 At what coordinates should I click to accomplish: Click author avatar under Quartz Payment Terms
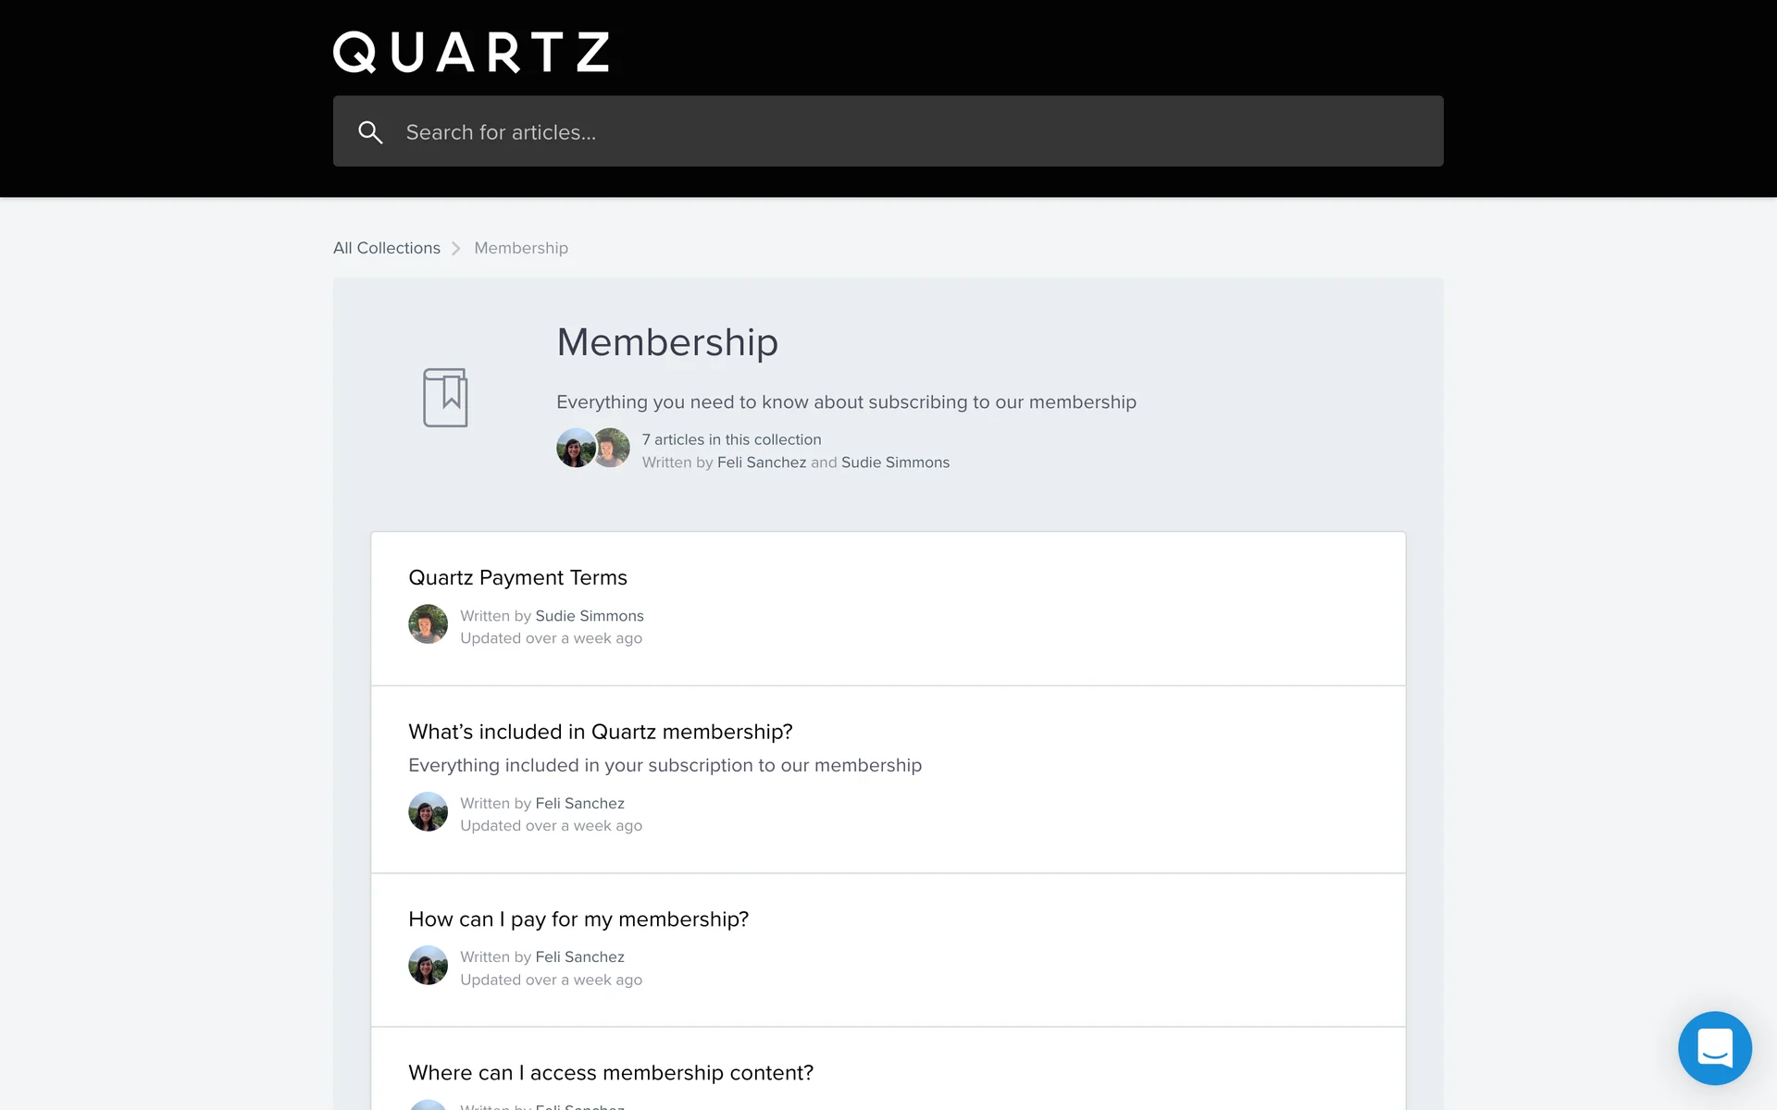coord(428,624)
